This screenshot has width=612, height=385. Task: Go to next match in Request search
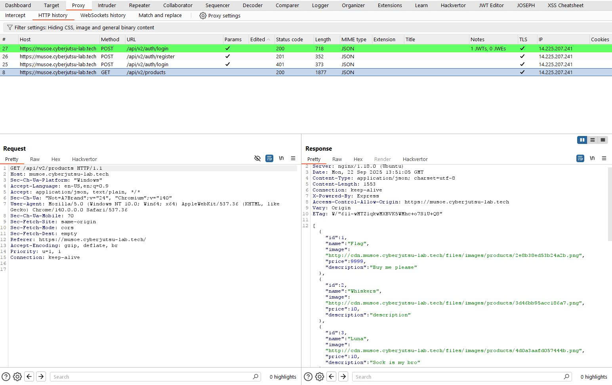click(41, 377)
